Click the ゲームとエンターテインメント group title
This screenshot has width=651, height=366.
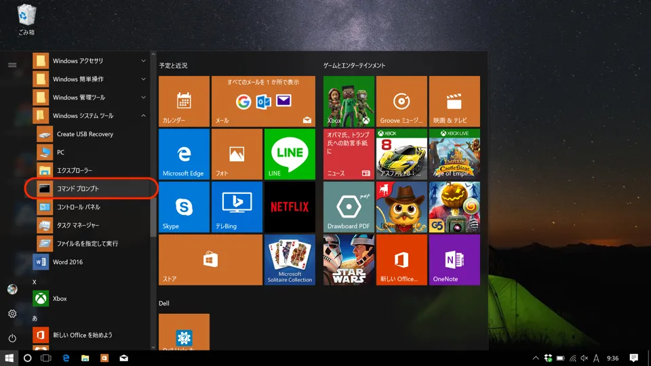pyautogui.click(x=354, y=66)
